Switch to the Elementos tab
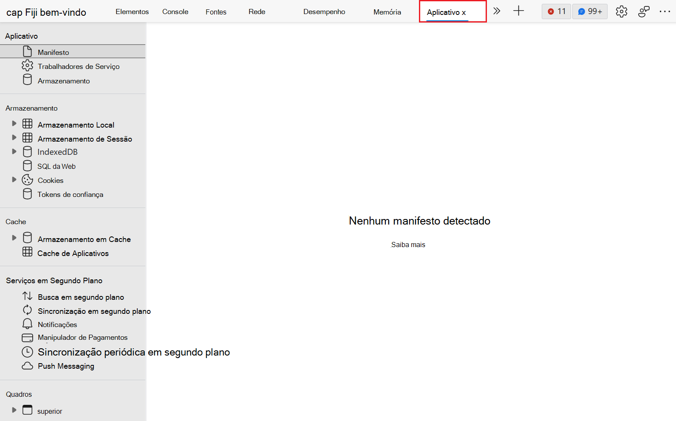The image size is (676, 421). click(x=132, y=11)
